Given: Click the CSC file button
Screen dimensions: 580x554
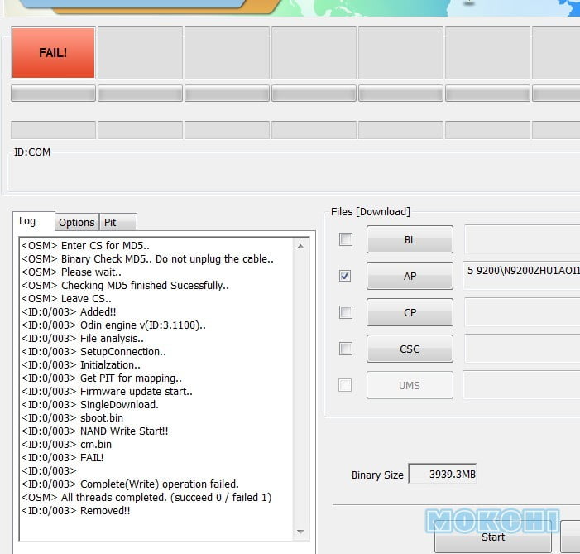Looking at the screenshot, I should click(410, 349).
